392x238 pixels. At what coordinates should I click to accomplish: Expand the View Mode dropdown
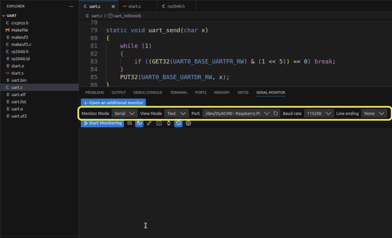(176, 113)
